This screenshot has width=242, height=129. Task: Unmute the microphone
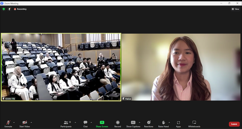pos(8,124)
